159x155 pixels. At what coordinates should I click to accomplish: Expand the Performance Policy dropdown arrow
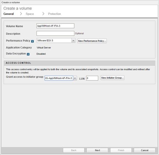pyautogui.click(x=73, y=41)
